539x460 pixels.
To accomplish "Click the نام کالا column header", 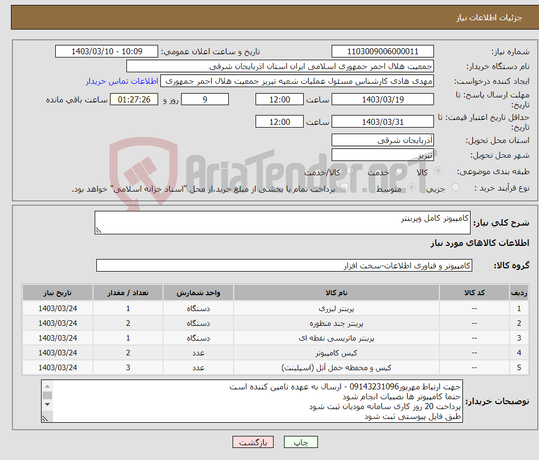I will click(x=337, y=293).
